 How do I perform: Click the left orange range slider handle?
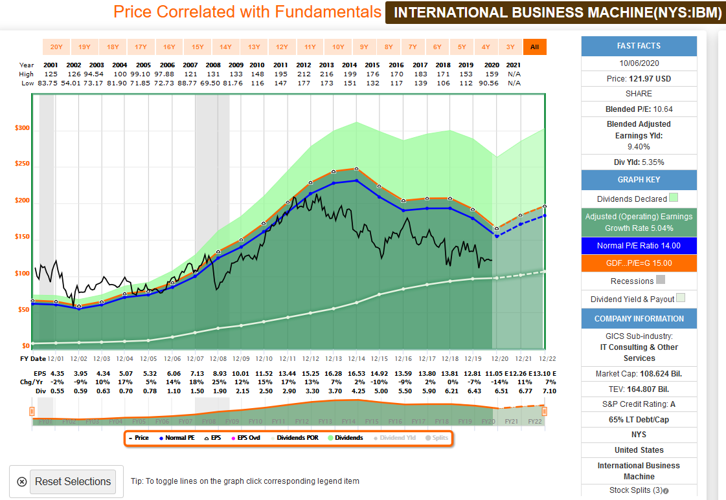coord(32,411)
